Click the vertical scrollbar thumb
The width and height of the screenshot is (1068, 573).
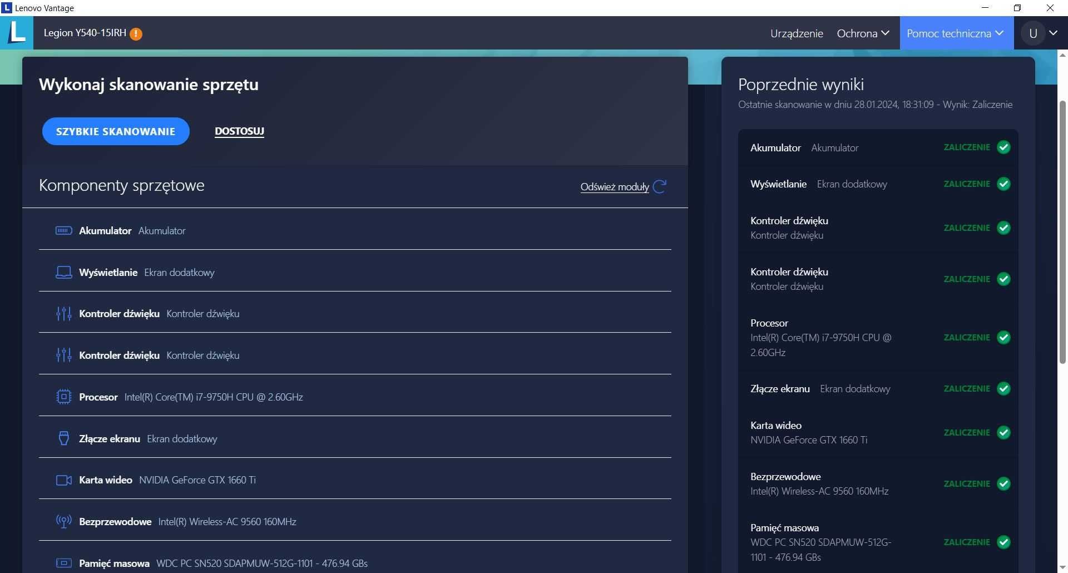click(1062, 233)
